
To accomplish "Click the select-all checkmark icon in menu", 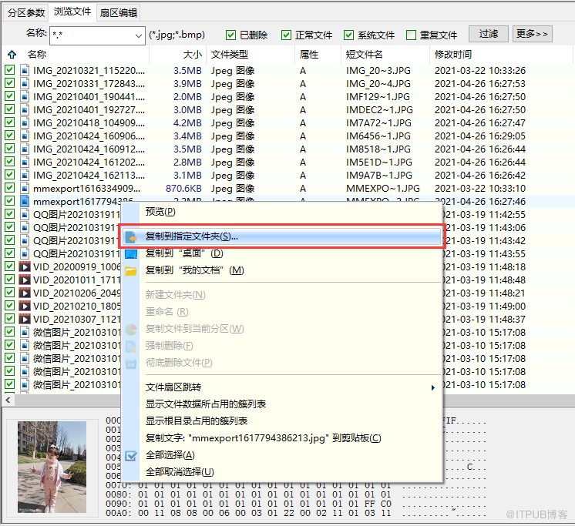I will [131, 456].
